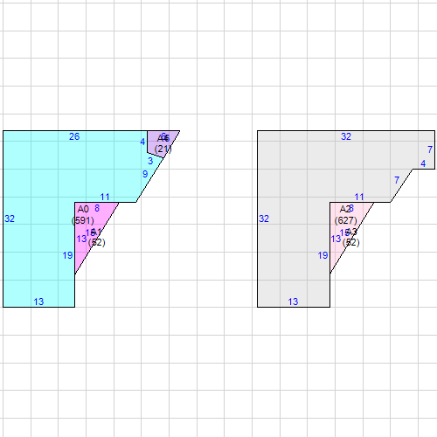Screen dimensions: 437x437
Task: Click the '(21)' area value in purple region
Action: (163, 149)
